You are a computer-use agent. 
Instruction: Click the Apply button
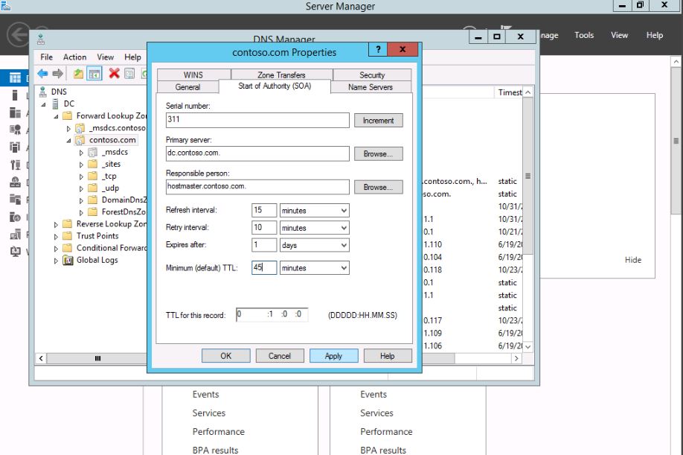pyautogui.click(x=333, y=356)
